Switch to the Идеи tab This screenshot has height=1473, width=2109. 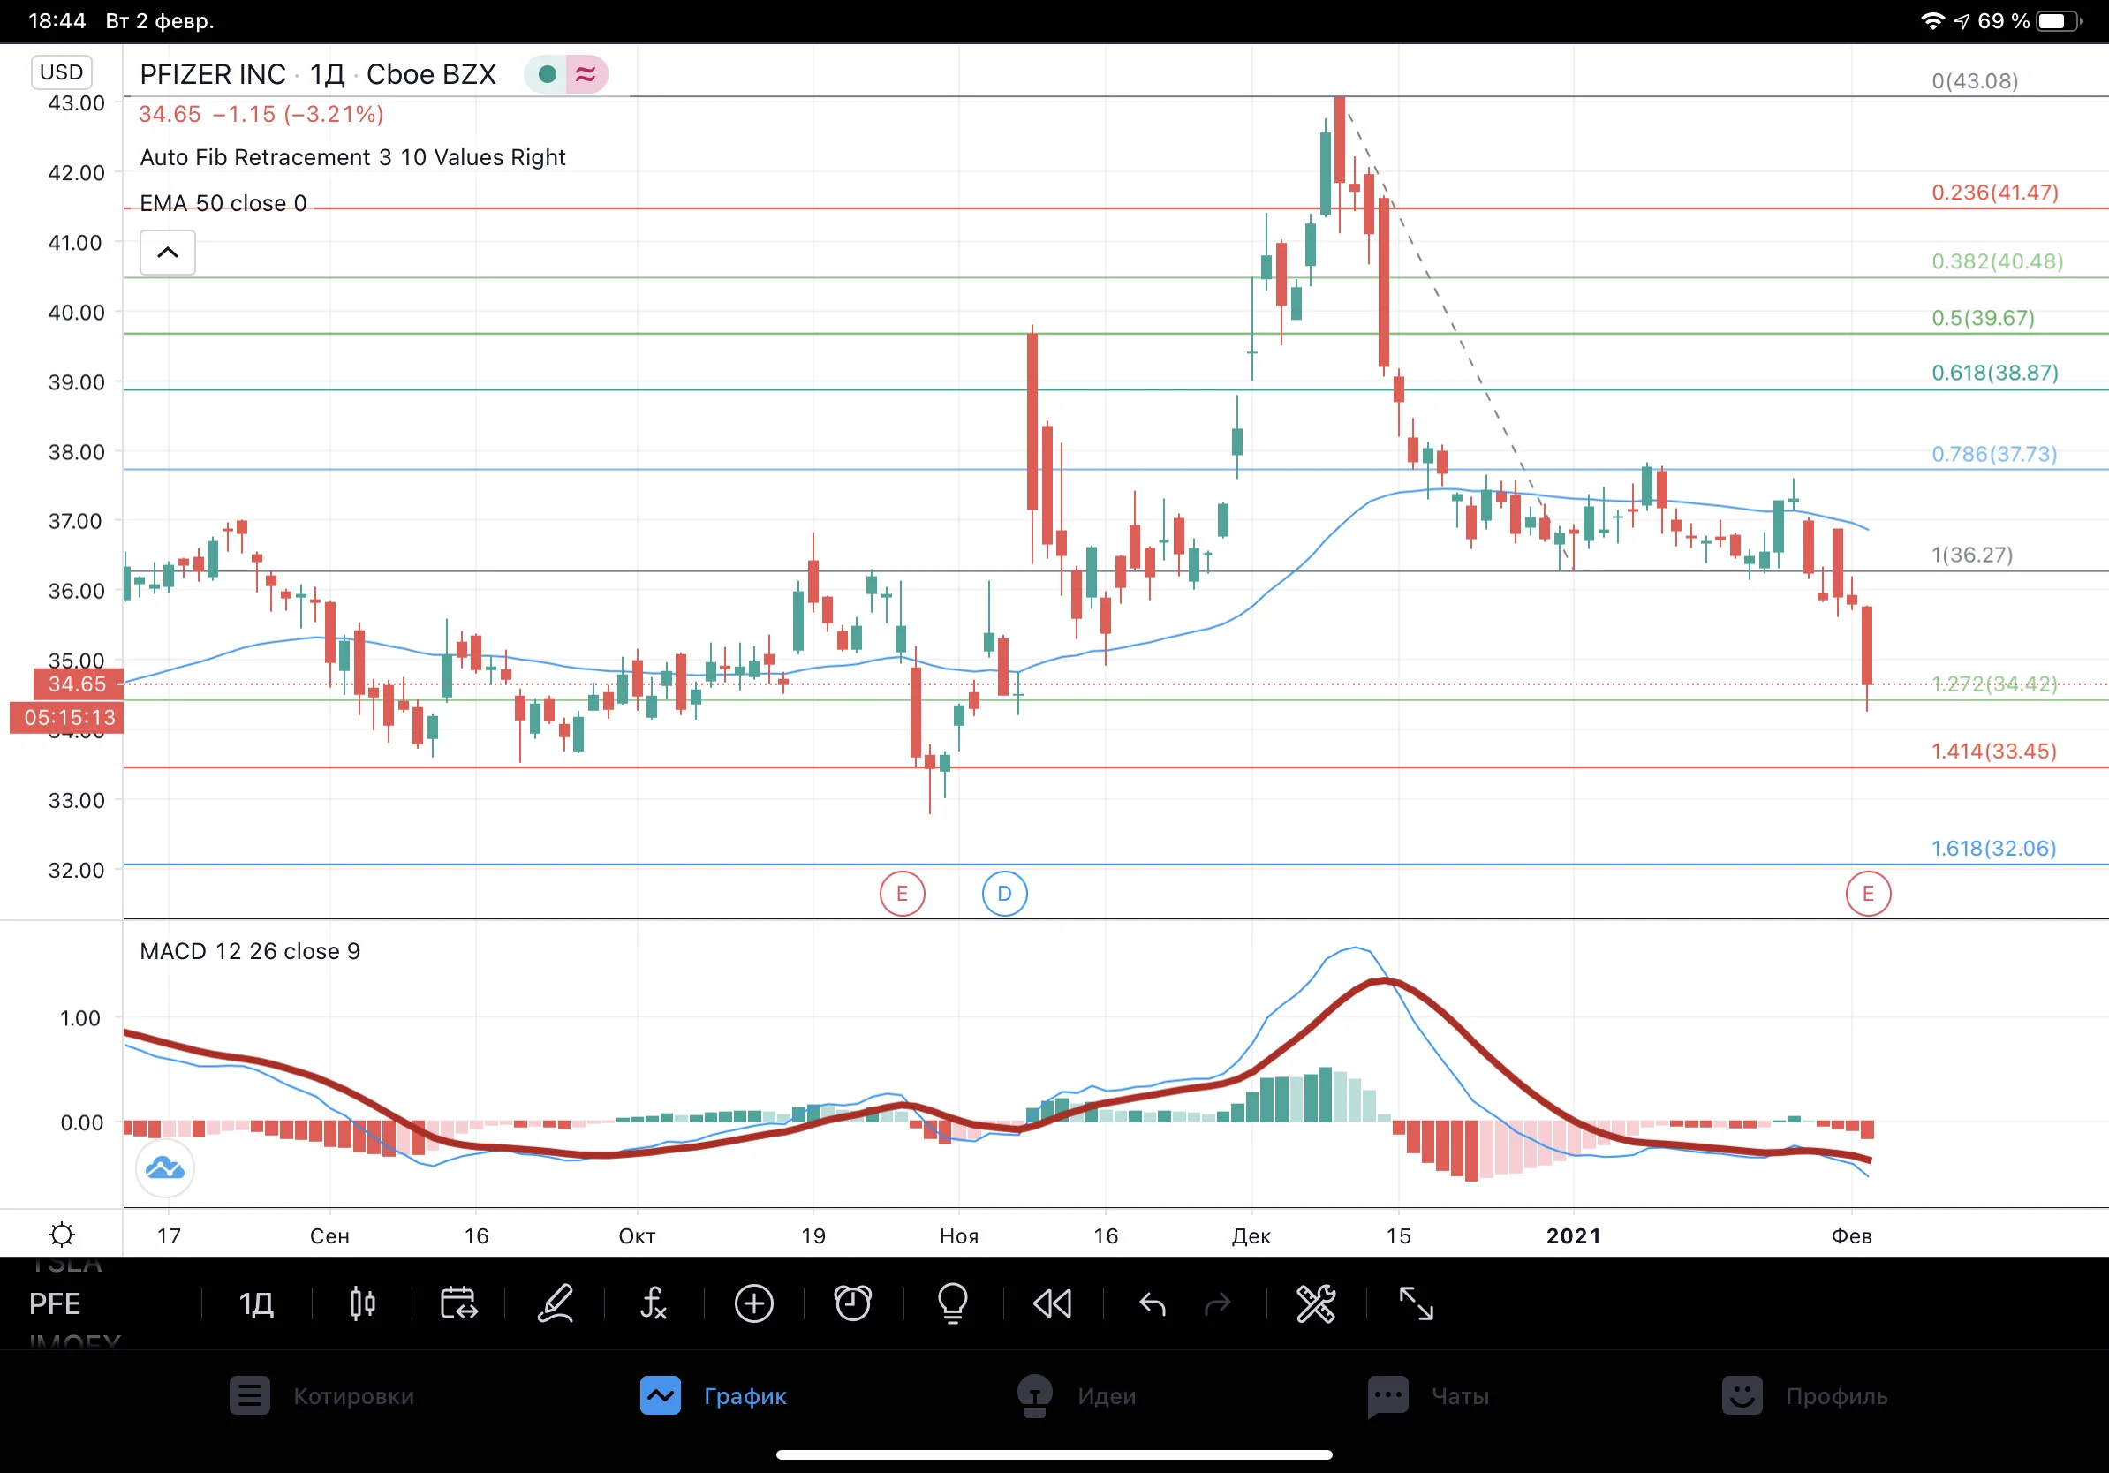tap(1077, 1396)
